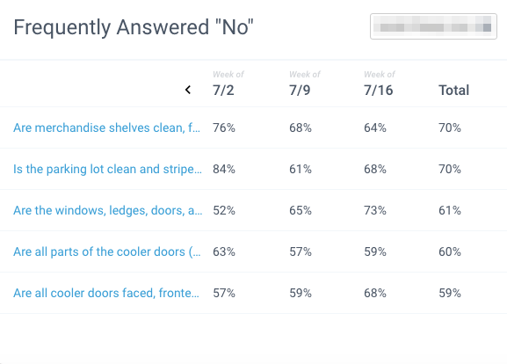Open the 'Is the parking lot clean' question

tap(107, 169)
